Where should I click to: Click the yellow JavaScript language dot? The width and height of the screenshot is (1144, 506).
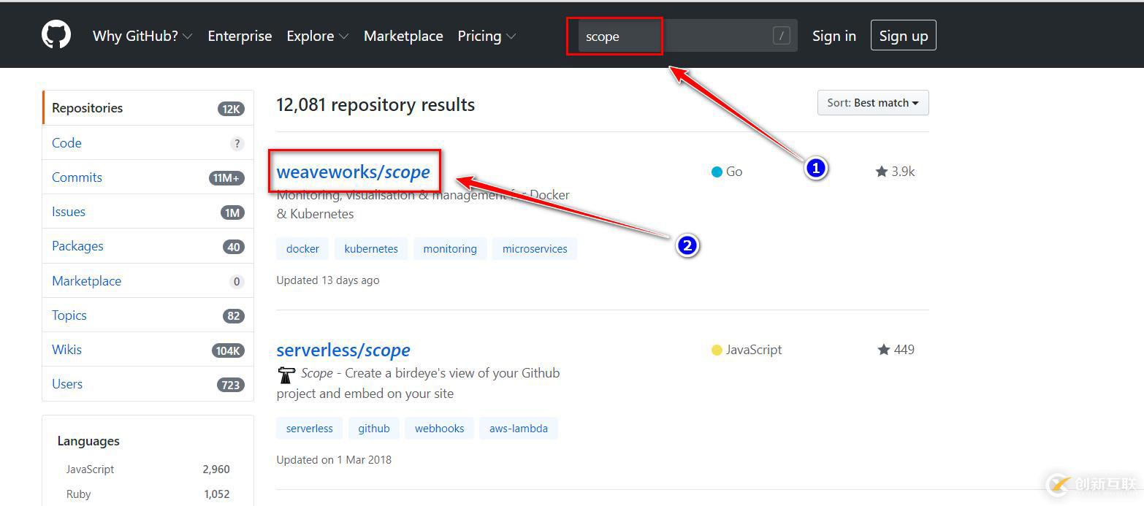[717, 350]
